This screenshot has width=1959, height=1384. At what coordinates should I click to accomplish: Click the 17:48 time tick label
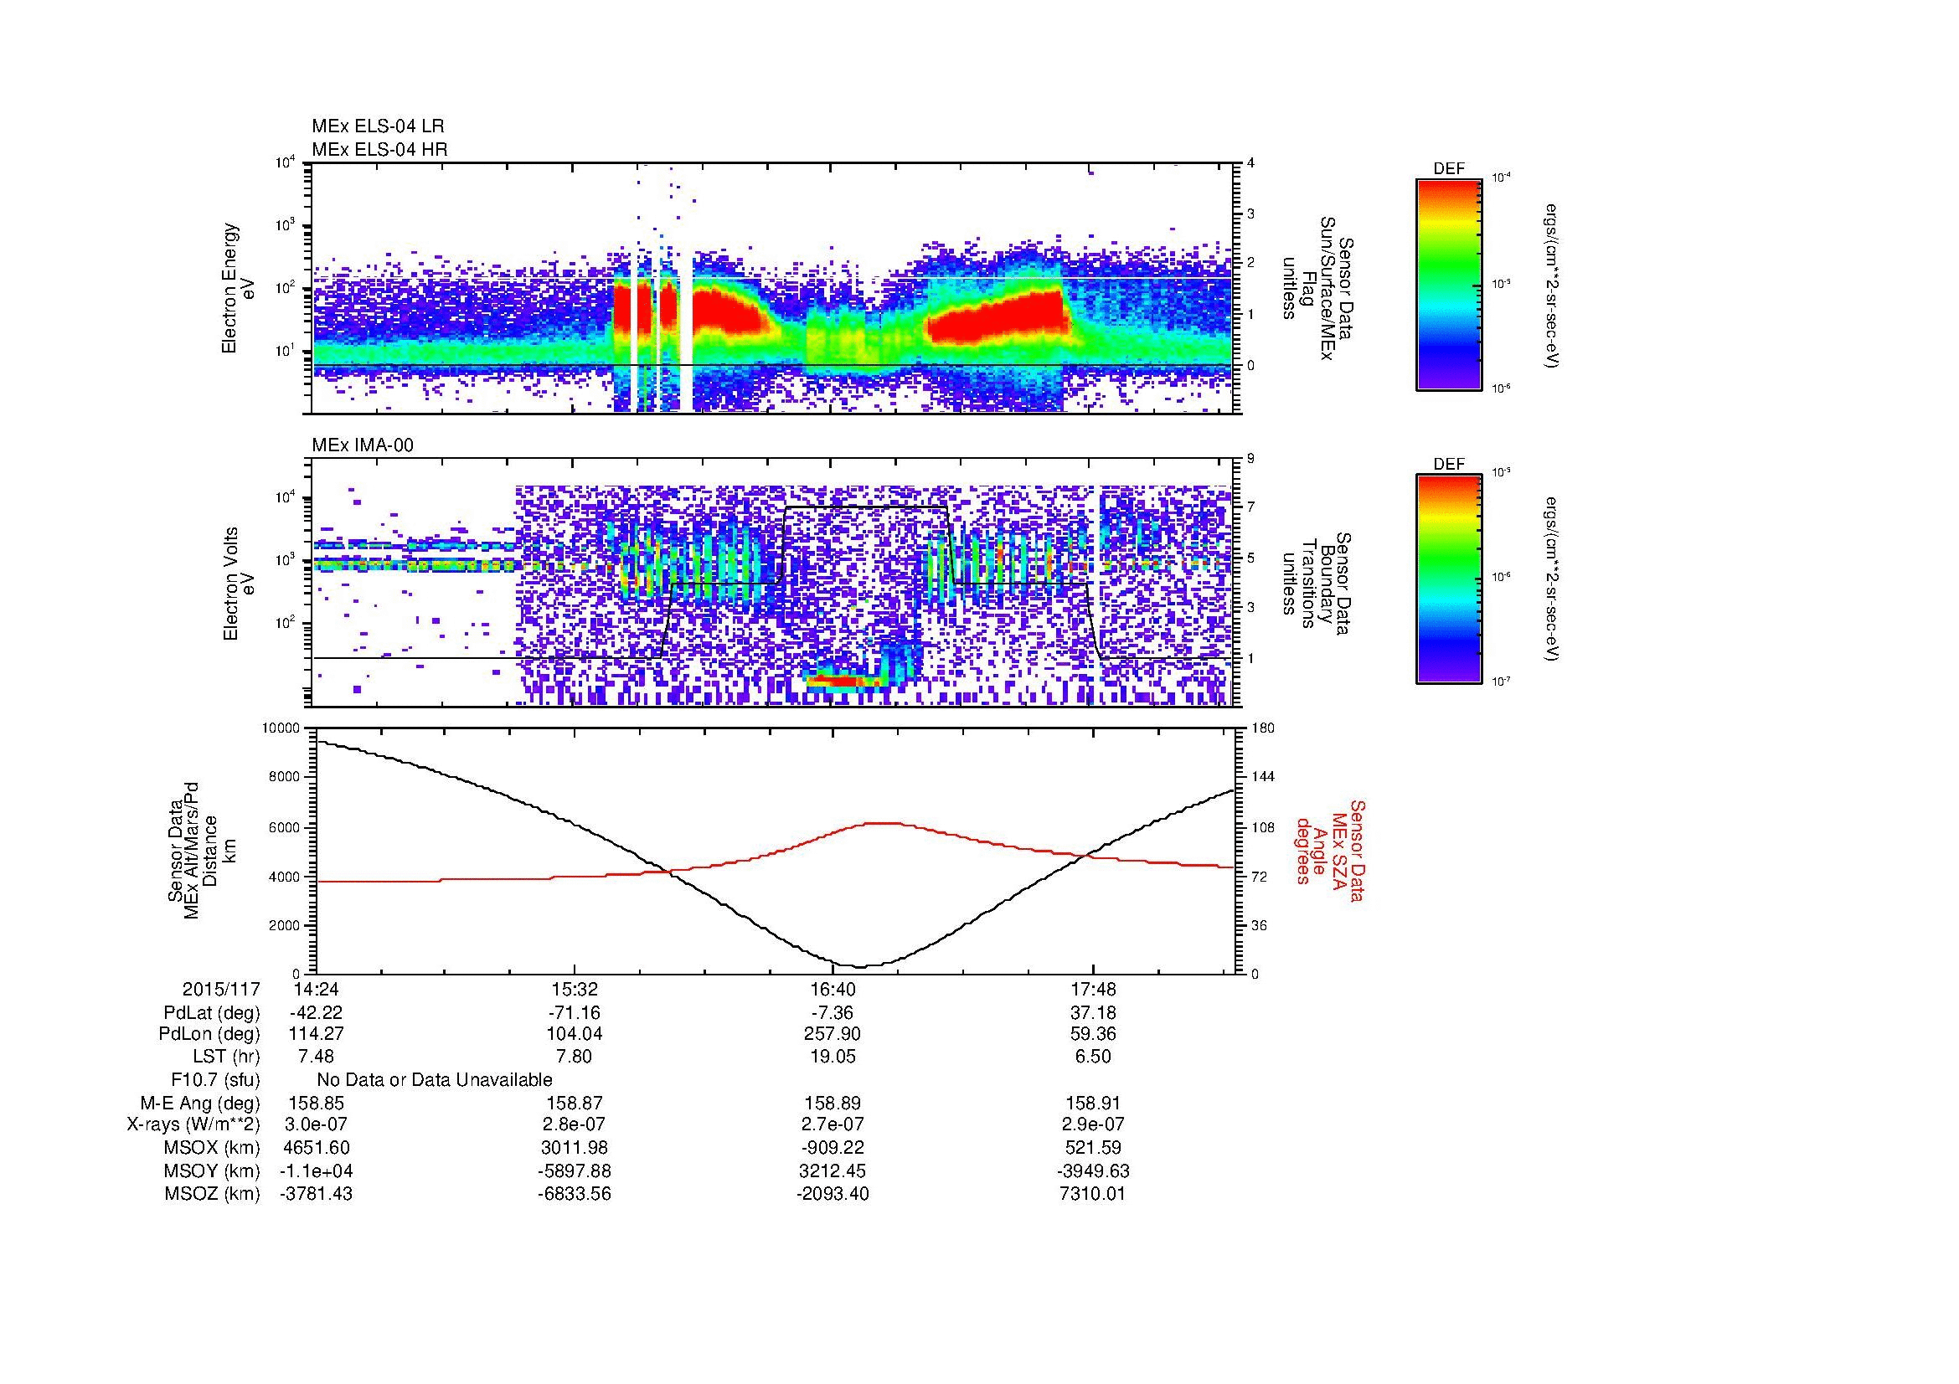[x=1093, y=990]
